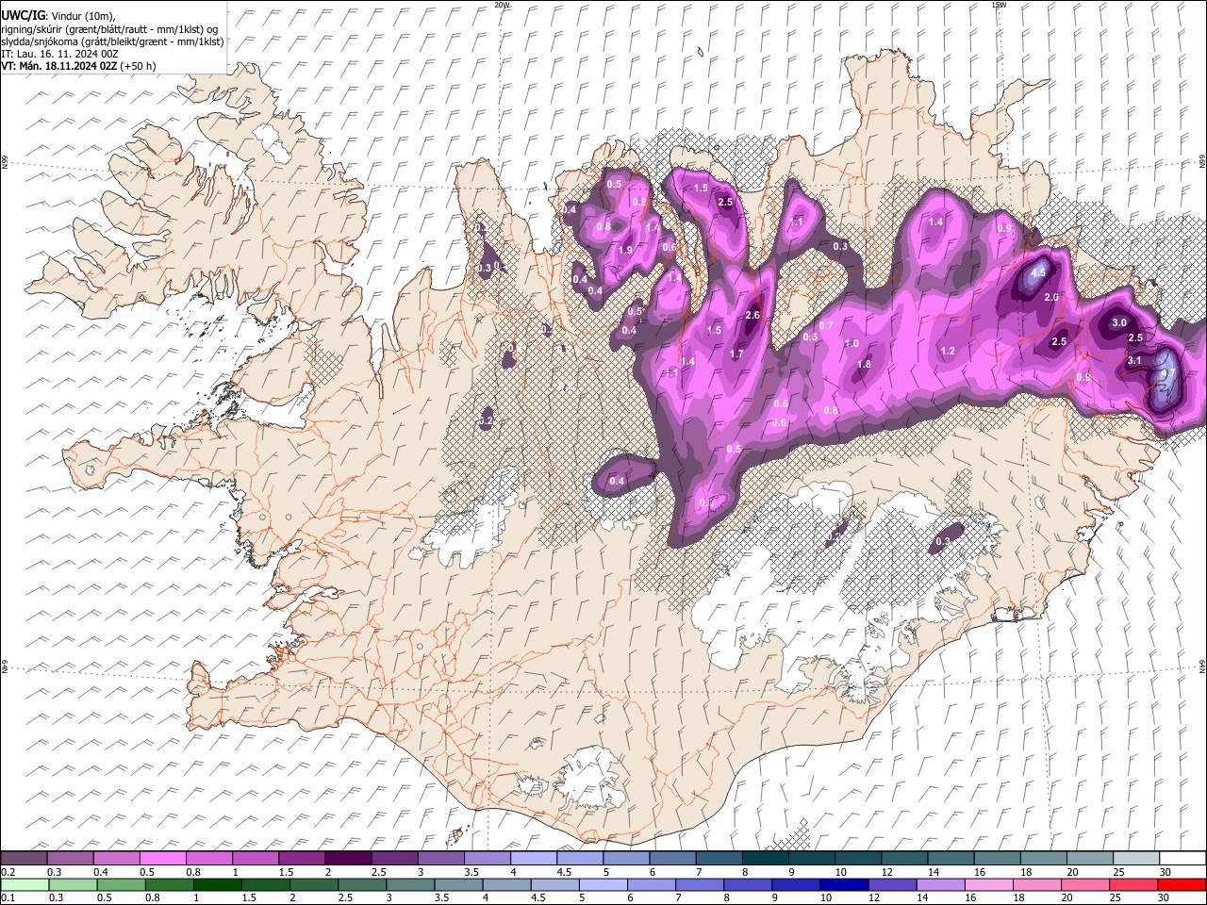
Task: Pick the darkest green swatch between 1 and 1.5
Action: tap(217, 884)
